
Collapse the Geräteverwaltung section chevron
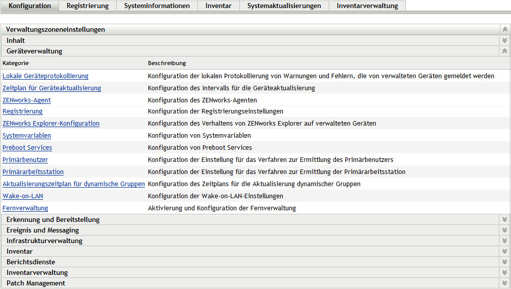click(504, 51)
